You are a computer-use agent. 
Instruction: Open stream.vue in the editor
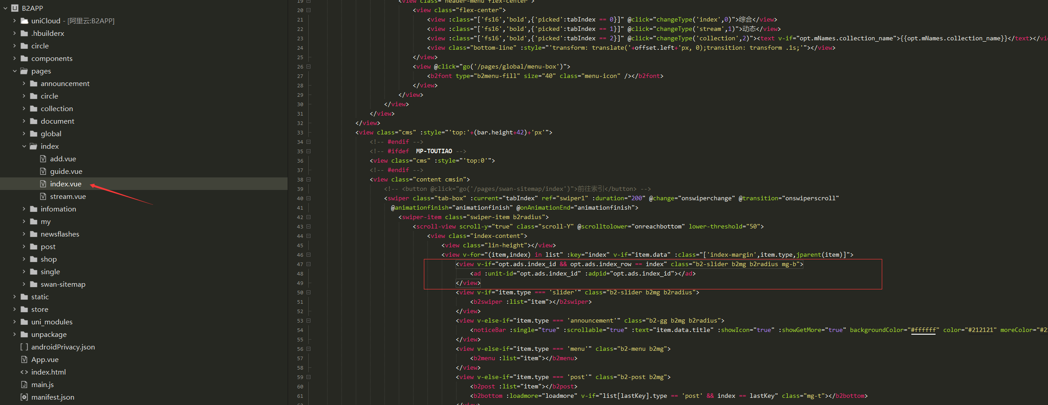(x=68, y=196)
